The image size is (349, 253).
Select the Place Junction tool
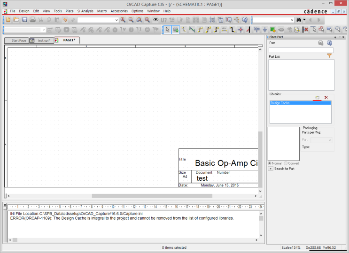coord(240,30)
